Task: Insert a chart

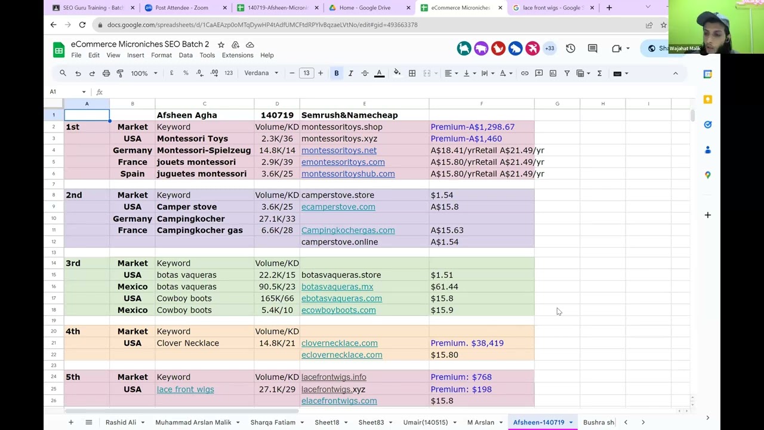Action: click(x=553, y=73)
